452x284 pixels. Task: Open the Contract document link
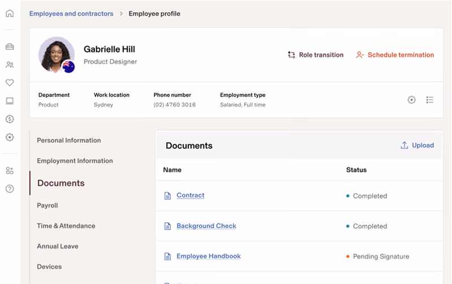(190, 195)
